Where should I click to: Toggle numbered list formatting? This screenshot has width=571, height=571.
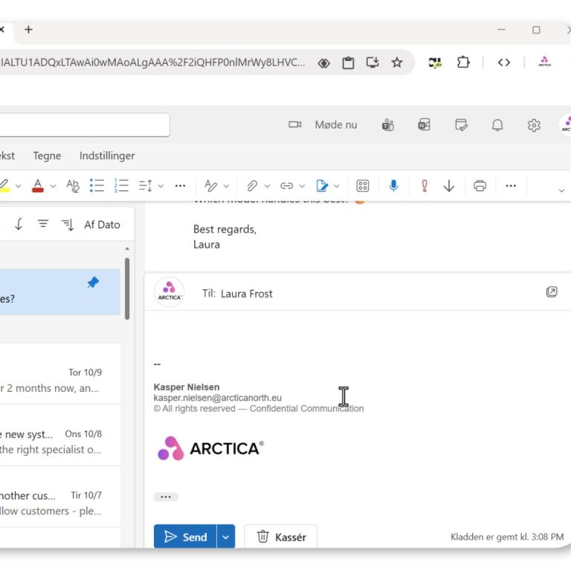[121, 186]
